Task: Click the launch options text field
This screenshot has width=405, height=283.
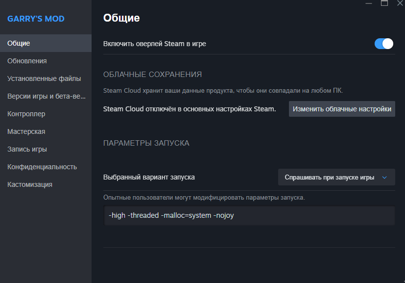Action: pyautogui.click(x=249, y=215)
